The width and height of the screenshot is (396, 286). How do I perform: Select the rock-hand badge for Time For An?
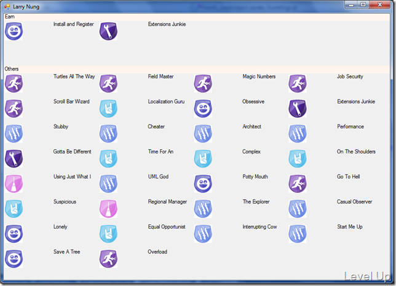click(108, 158)
